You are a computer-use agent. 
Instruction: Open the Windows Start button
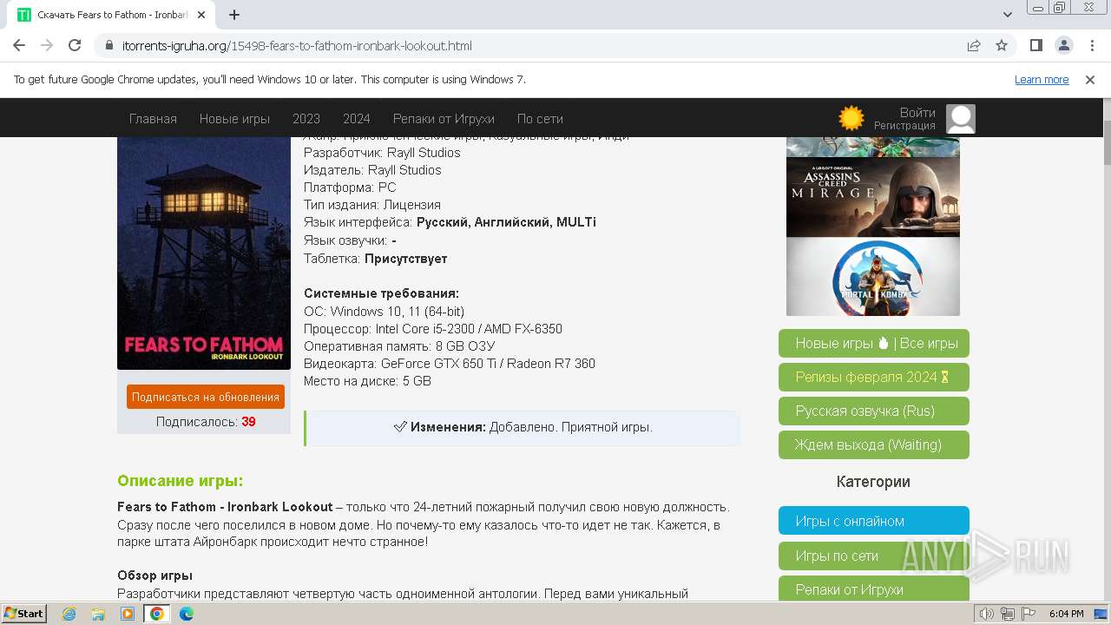pyautogui.click(x=24, y=613)
